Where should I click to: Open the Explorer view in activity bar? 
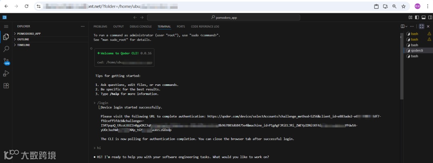(x=6, y=37)
